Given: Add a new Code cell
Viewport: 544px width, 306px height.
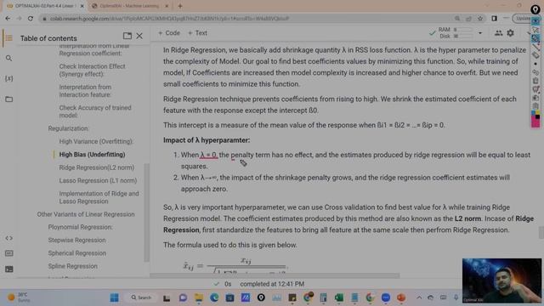Looking at the screenshot, I should click(169, 33).
